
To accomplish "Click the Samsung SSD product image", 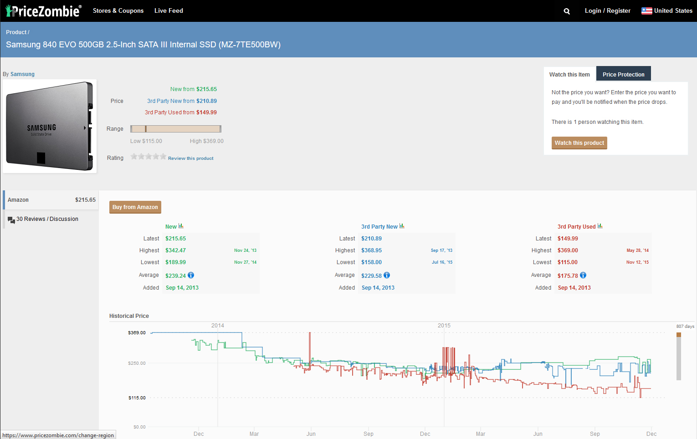I will (50, 126).
